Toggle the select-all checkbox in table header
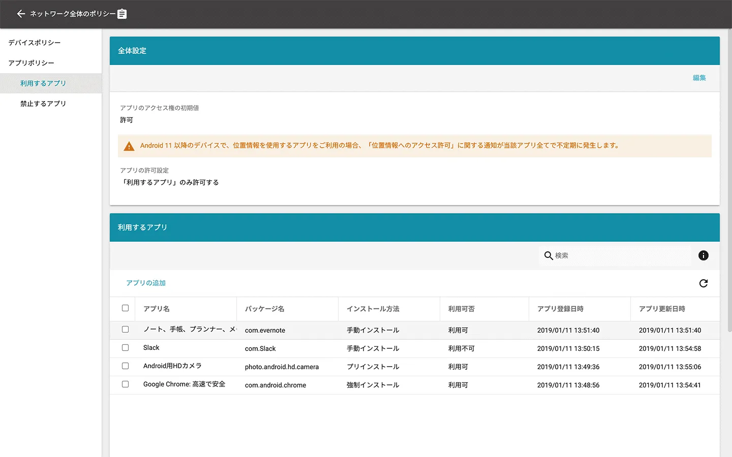Screen dimensions: 732x457 point(125,308)
